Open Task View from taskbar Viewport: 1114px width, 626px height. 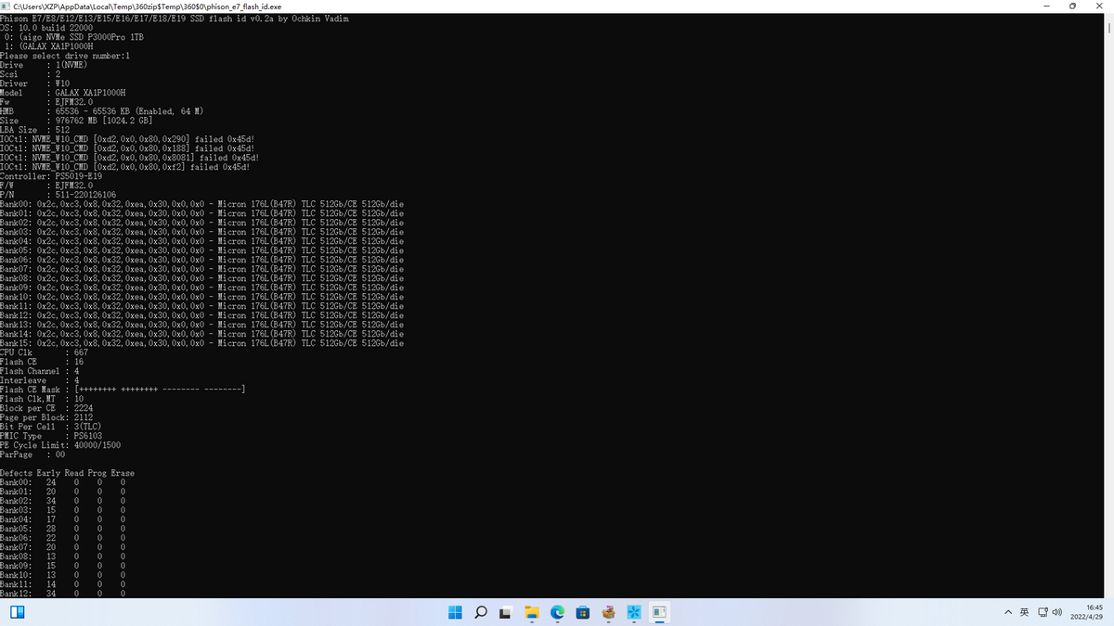(506, 612)
